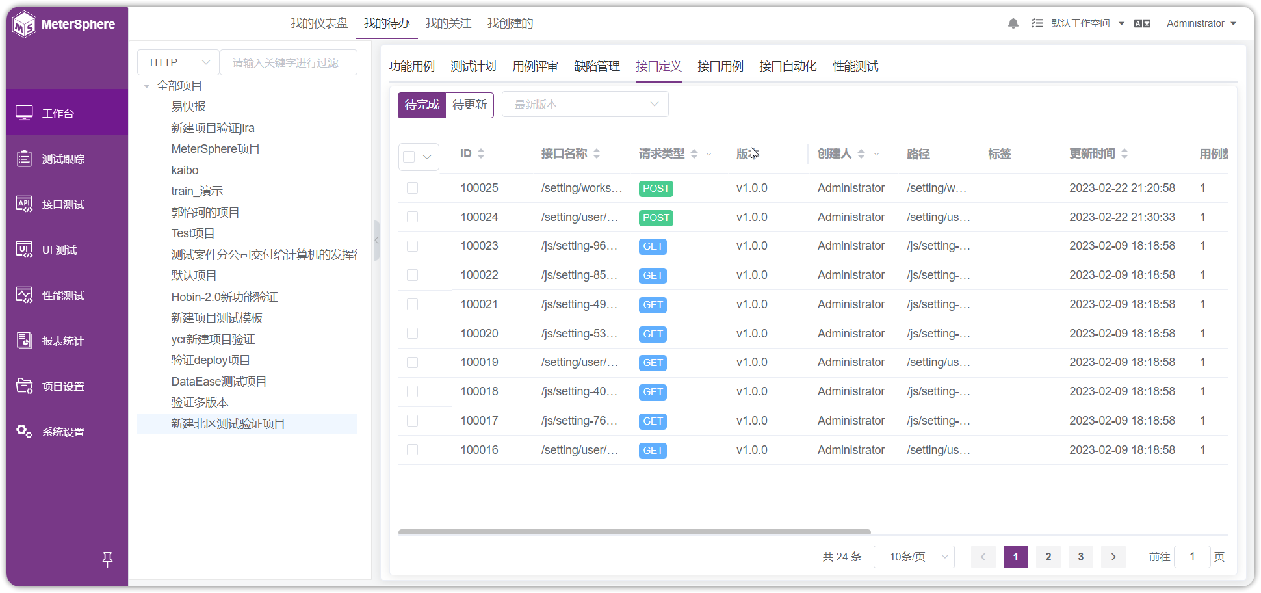This screenshot has width=1261, height=593.
Task: Focus the keyword filter input
Action: pos(289,62)
